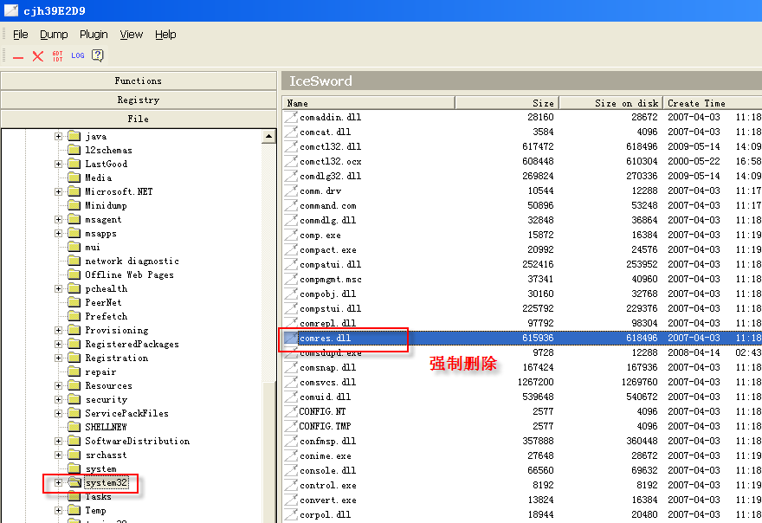Click the red minus toolbar icon
This screenshot has height=523, width=762.
click(18, 56)
